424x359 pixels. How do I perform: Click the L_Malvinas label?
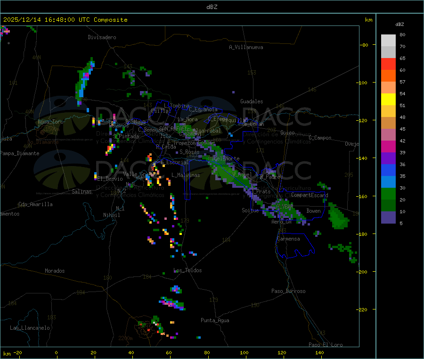pos(186,175)
